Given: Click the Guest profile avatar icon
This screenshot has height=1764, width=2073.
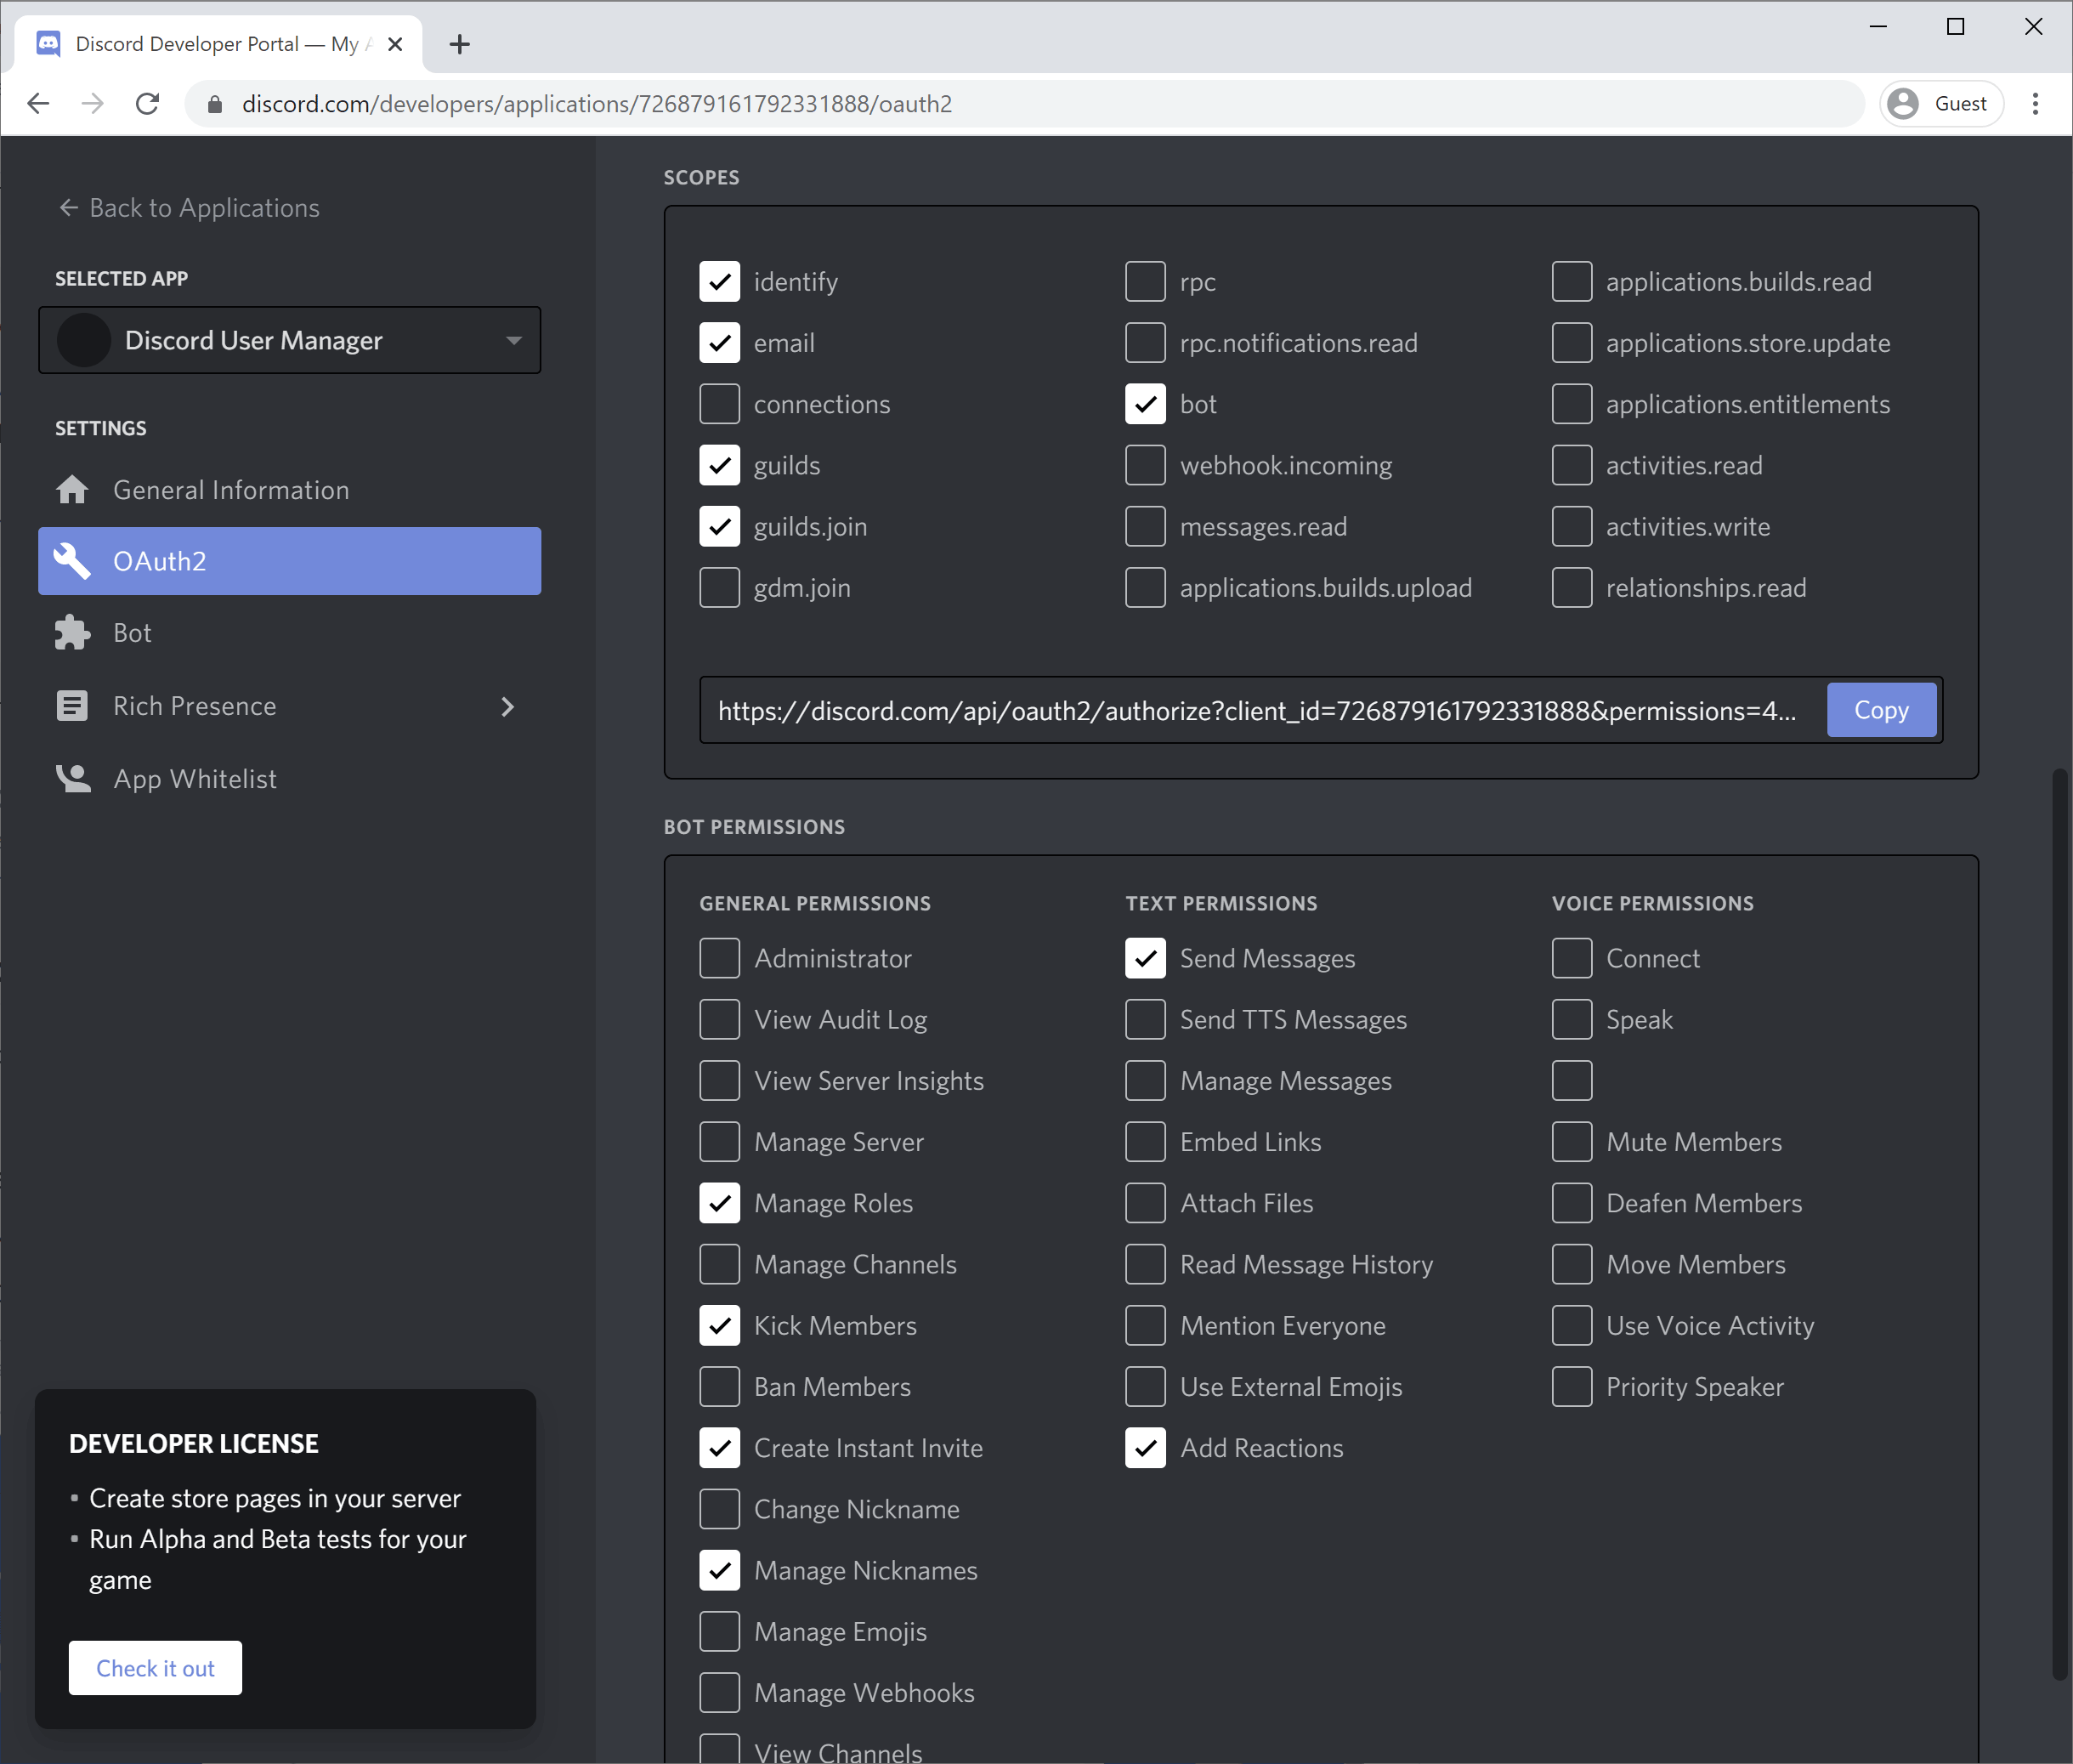Looking at the screenshot, I should (x=1903, y=104).
